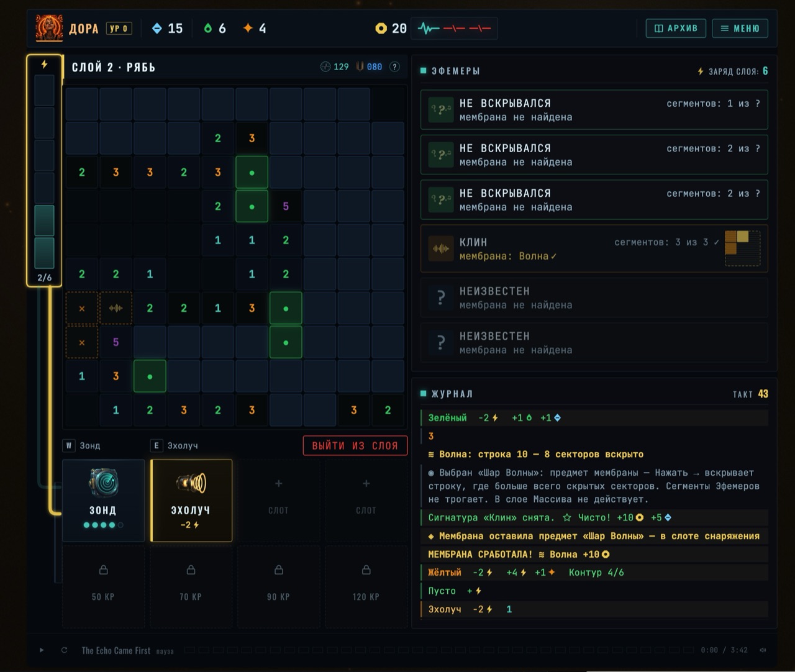Restart the music track with the loop icon
795x672 pixels.
64,650
